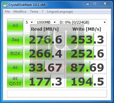Launch the 4K QD32 test
This screenshot has height=103, width=114.
pyautogui.click(x=15, y=81)
